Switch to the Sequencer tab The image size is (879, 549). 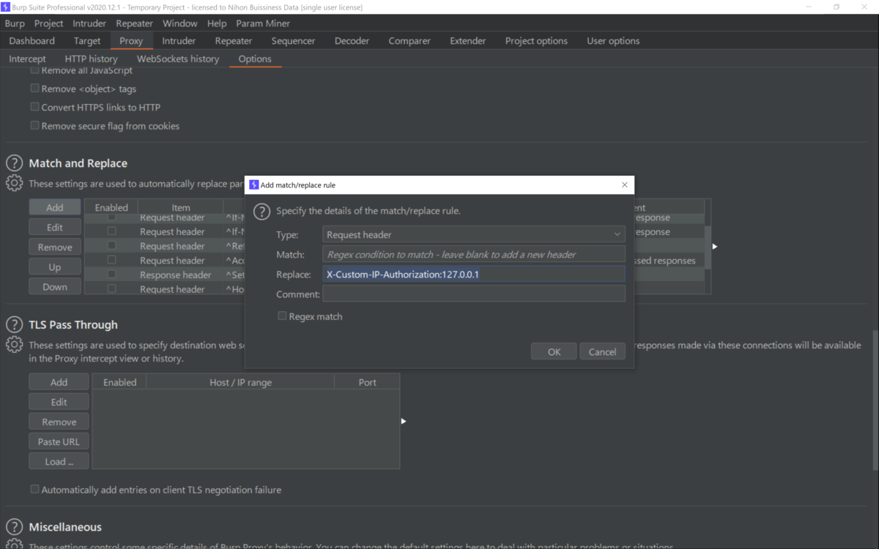pyautogui.click(x=294, y=41)
